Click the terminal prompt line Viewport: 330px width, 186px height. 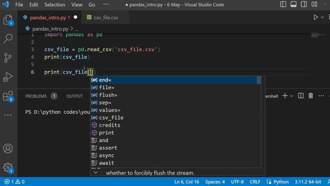tap(58, 112)
